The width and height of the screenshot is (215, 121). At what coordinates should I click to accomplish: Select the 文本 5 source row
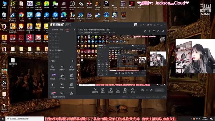click(62, 47)
